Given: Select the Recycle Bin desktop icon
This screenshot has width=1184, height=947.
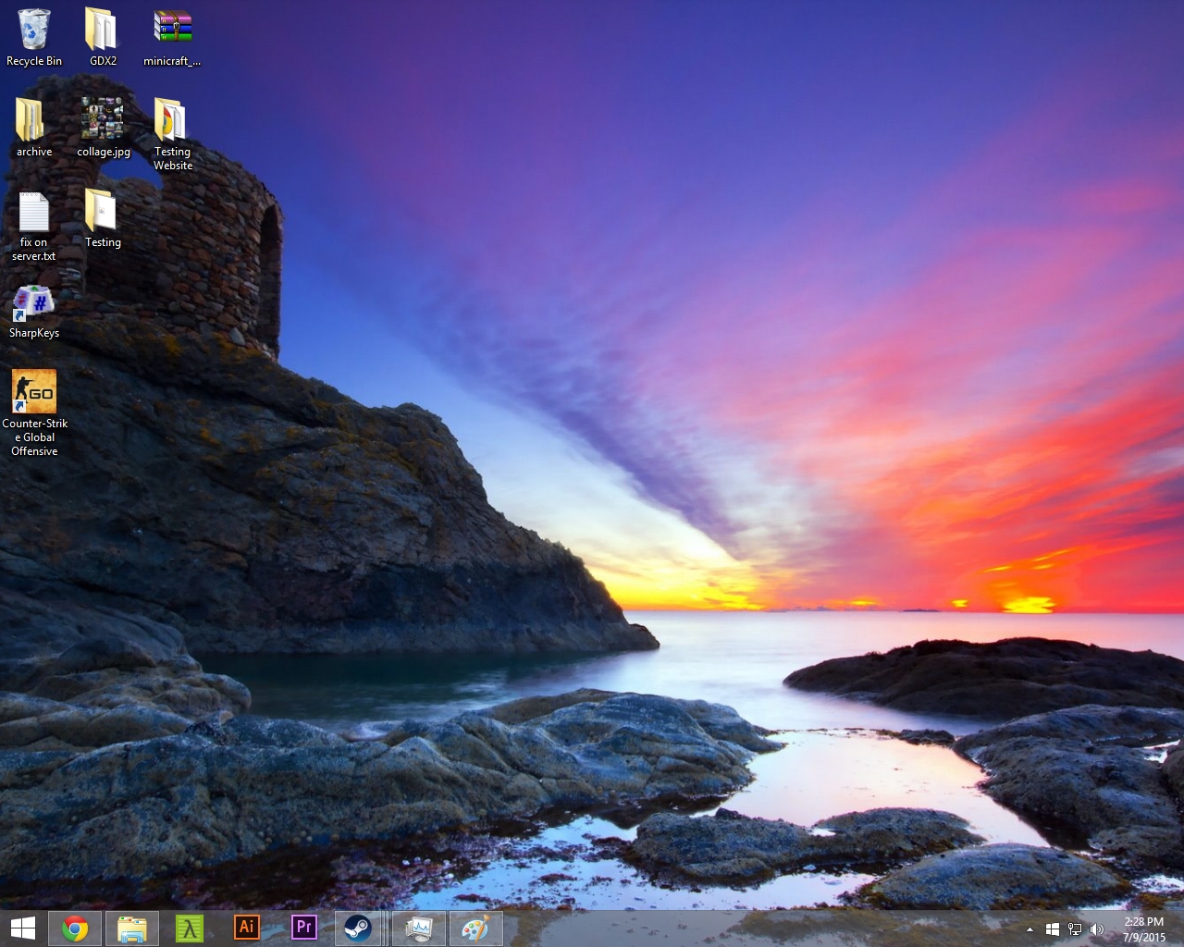Looking at the screenshot, I should [x=34, y=37].
